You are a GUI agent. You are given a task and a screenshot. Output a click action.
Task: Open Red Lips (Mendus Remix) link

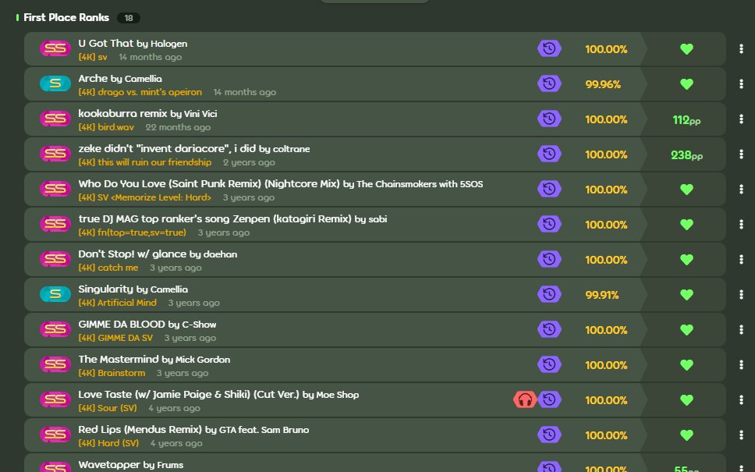(x=193, y=430)
